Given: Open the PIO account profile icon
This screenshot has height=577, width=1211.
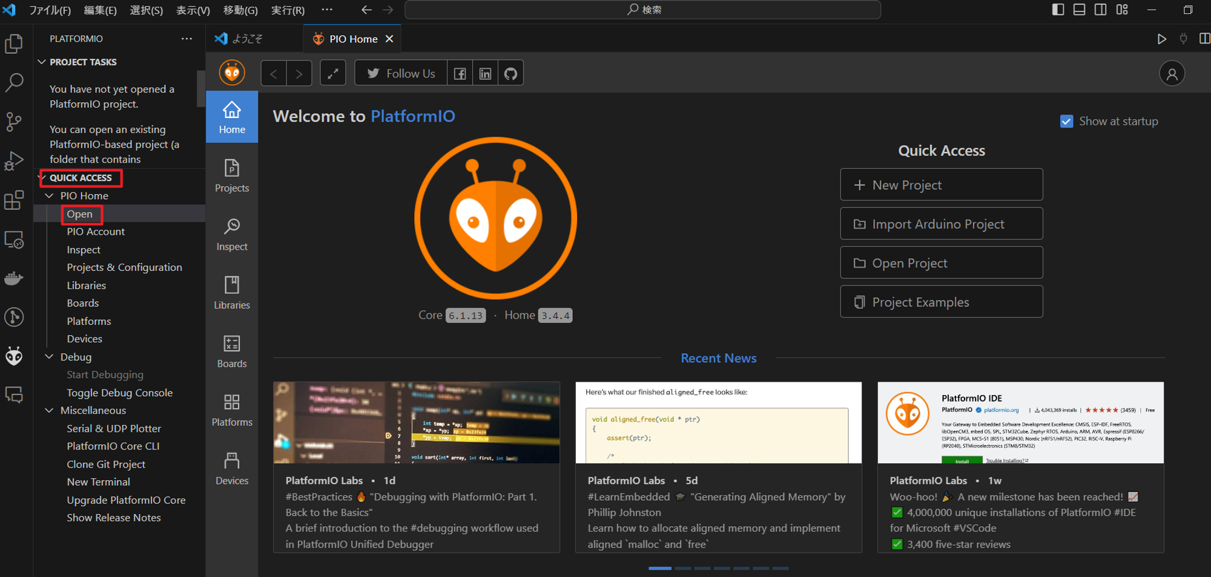Looking at the screenshot, I should coord(1172,74).
